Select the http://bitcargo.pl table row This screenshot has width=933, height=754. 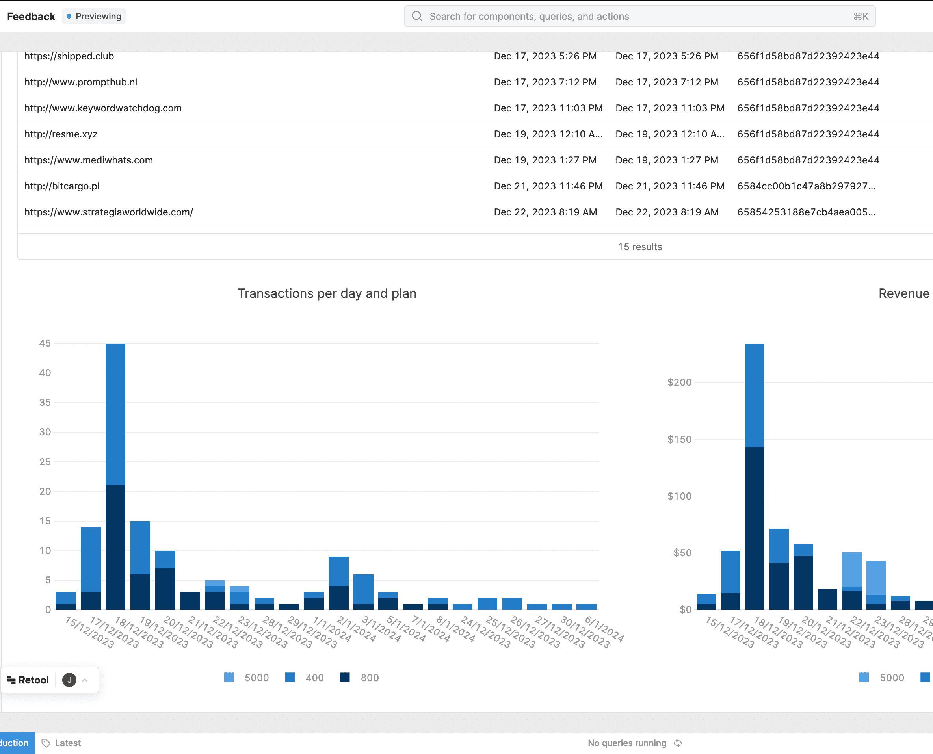tap(62, 186)
